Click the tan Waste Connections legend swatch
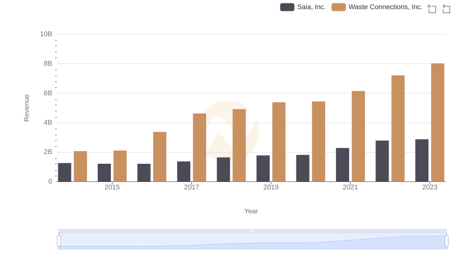457x263 pixels. point(339,7)
